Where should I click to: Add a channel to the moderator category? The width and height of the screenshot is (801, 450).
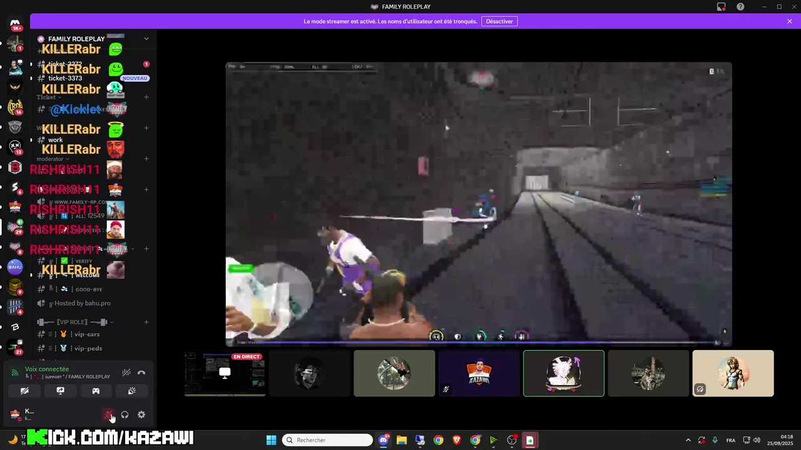click(146, 159)
